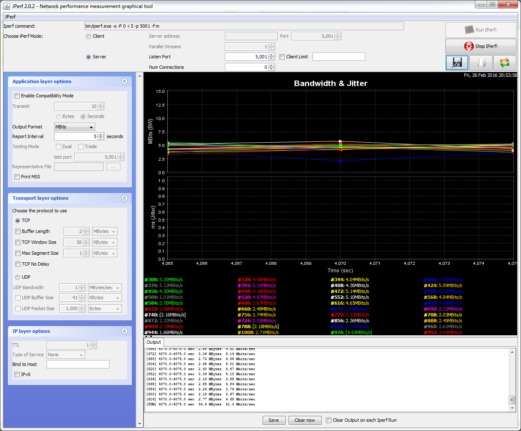Click the Stop IPerf! button

tap(481, 46)
